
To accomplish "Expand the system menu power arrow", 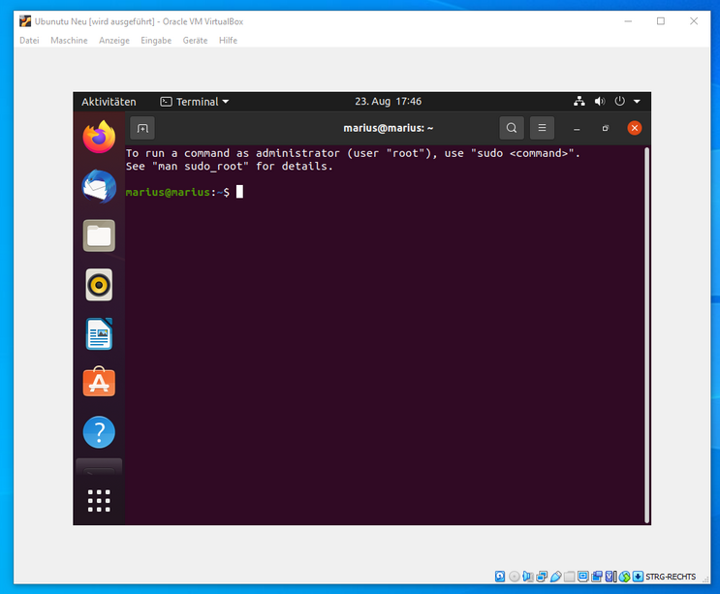I will [637, 102].
